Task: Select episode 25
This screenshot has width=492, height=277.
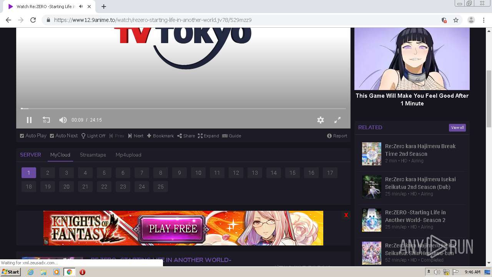Action: tap(161, 187)
